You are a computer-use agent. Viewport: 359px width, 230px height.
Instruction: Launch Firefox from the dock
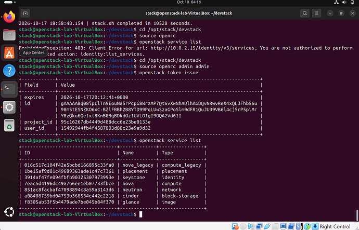[9, 17]
